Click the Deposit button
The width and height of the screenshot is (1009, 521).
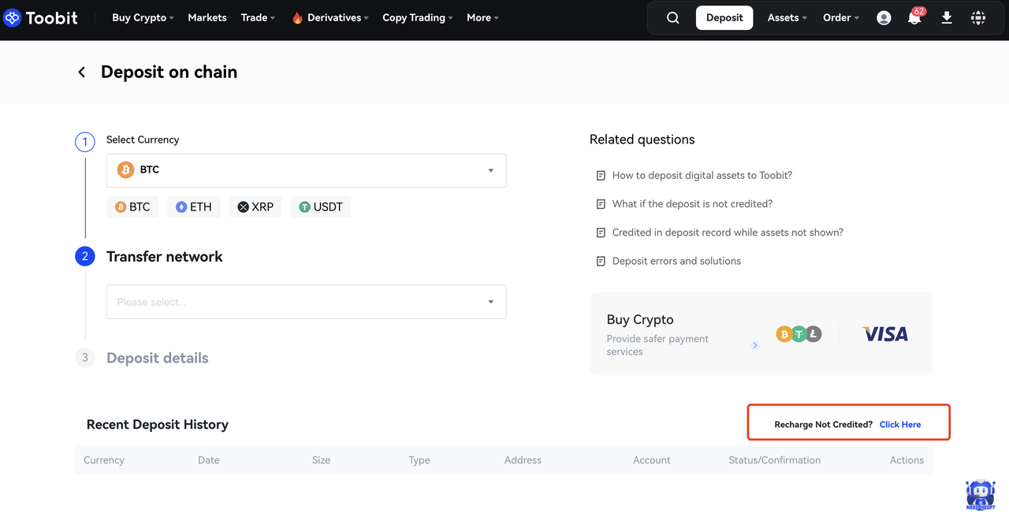(x=724, y=18)
